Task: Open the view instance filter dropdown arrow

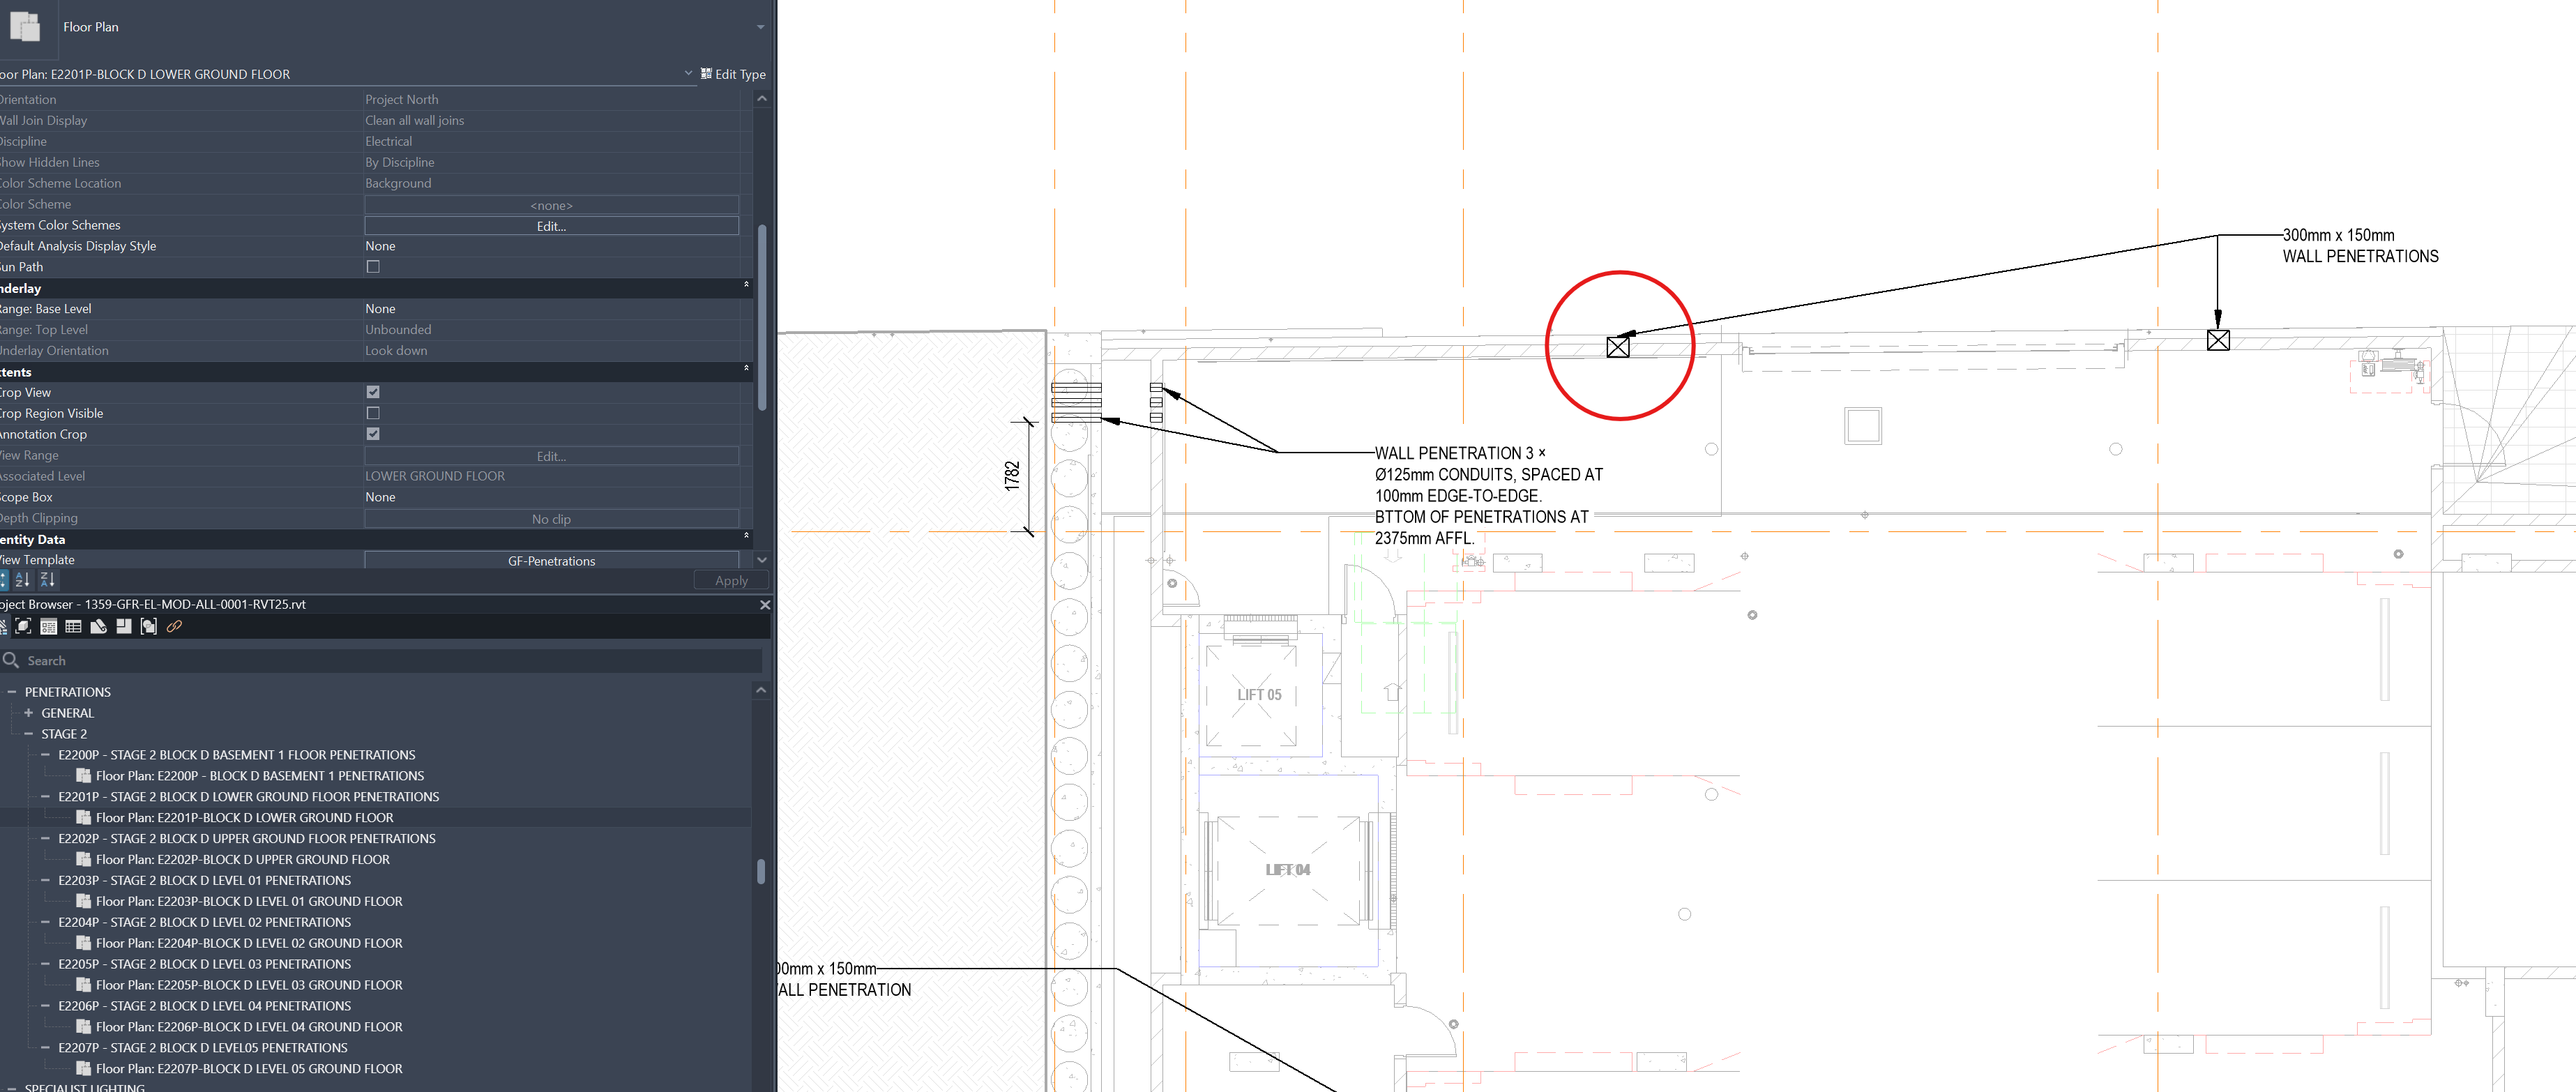Action: pyautogui.click(x=688, y=73)
